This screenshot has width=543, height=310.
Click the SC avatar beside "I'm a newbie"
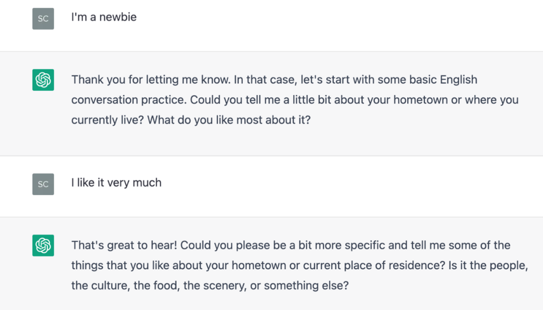[x=43, y=19]
